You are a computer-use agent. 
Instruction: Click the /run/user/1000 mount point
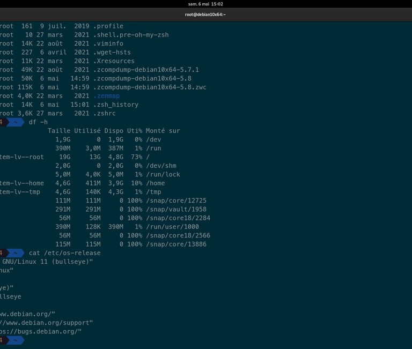point(172,227)
